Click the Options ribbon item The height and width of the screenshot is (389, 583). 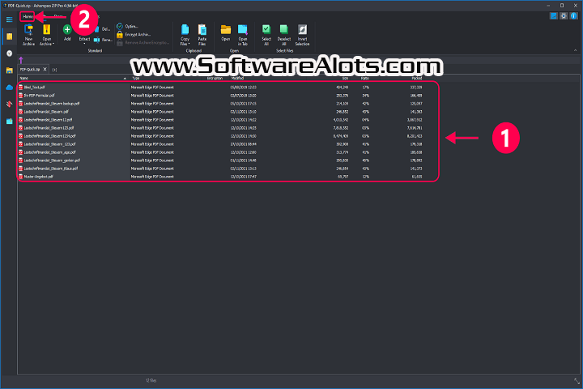coord(128,26)
